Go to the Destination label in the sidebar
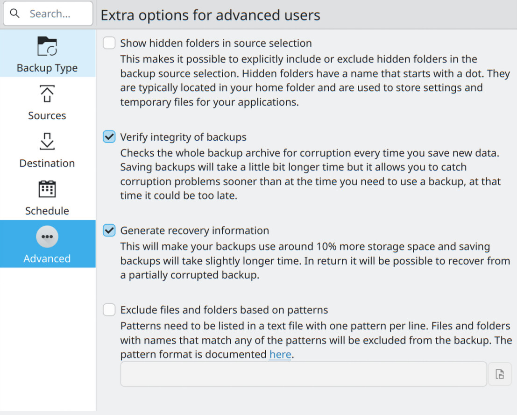517x415 pixels. (x=47, y=164)
